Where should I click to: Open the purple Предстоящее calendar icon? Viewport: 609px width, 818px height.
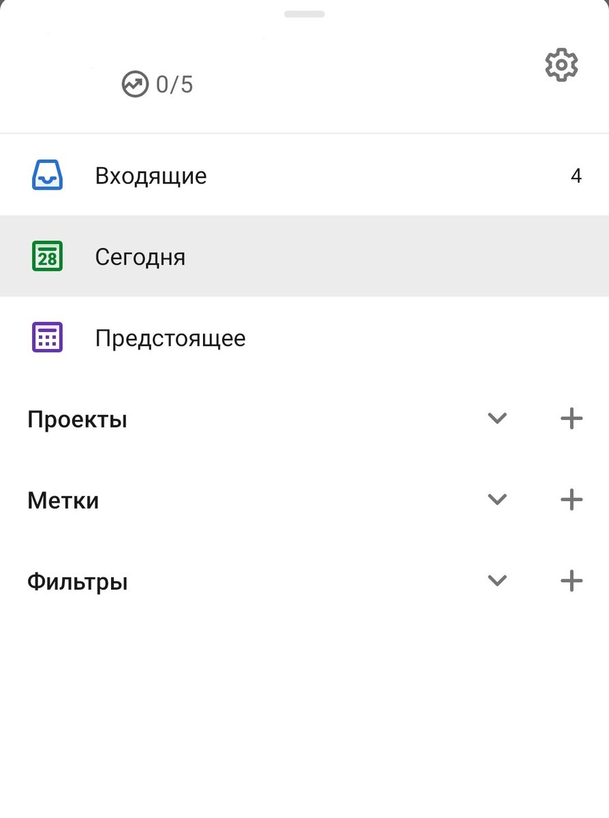pos(46,337)
